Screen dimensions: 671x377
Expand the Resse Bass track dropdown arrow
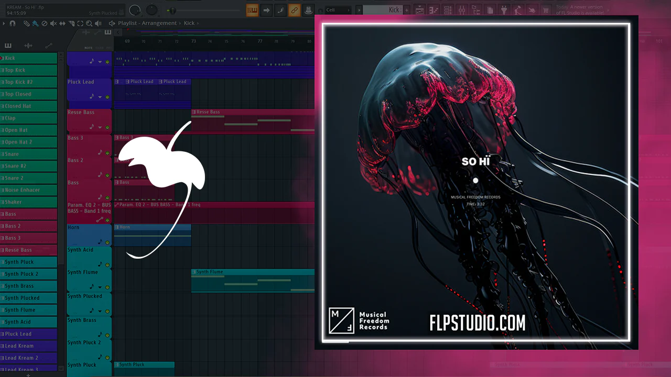tap(100, 127)
